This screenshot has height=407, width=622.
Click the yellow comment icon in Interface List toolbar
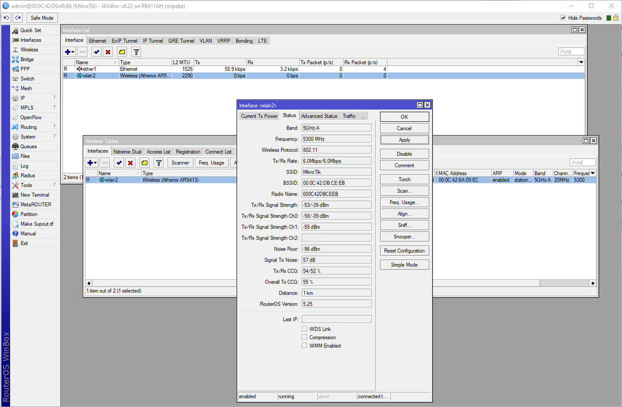pos(122,52)
